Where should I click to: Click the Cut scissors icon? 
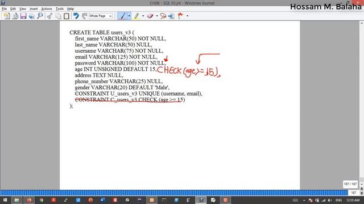[x=49, y=16]
